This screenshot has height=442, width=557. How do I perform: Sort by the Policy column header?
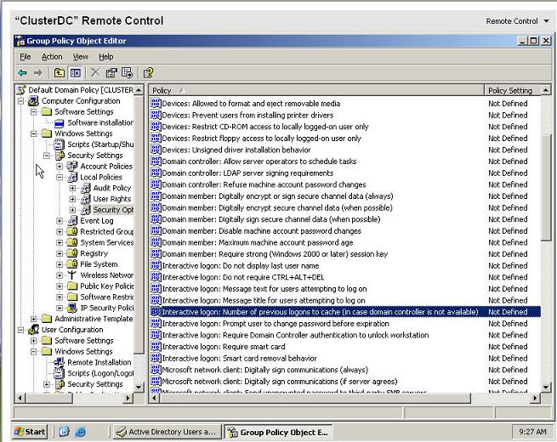click(316, 91)
